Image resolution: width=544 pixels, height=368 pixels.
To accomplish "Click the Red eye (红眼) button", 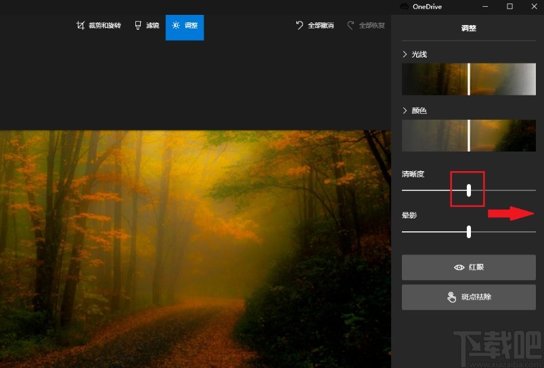I will (469, 267).
